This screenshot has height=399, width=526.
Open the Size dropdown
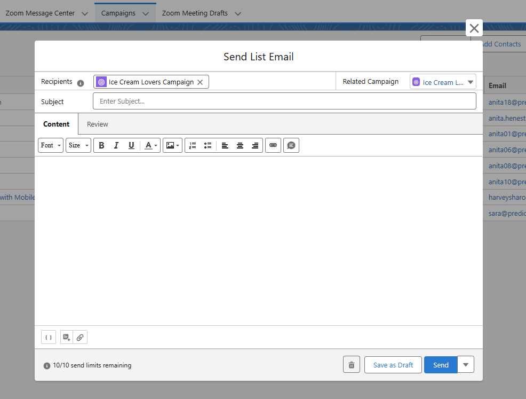point(78,145)
